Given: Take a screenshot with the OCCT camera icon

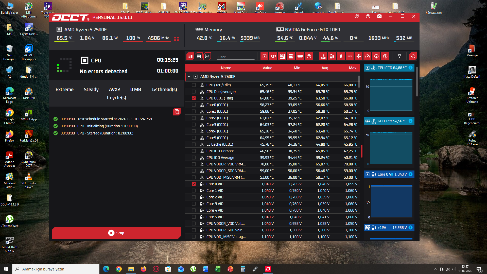Looking at the screenshot, I should tap(379, 16).
